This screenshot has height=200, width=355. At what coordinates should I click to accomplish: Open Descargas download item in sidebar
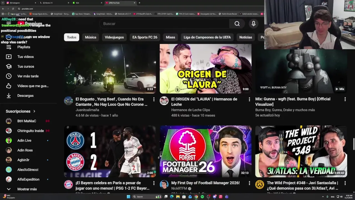[26, 96]
